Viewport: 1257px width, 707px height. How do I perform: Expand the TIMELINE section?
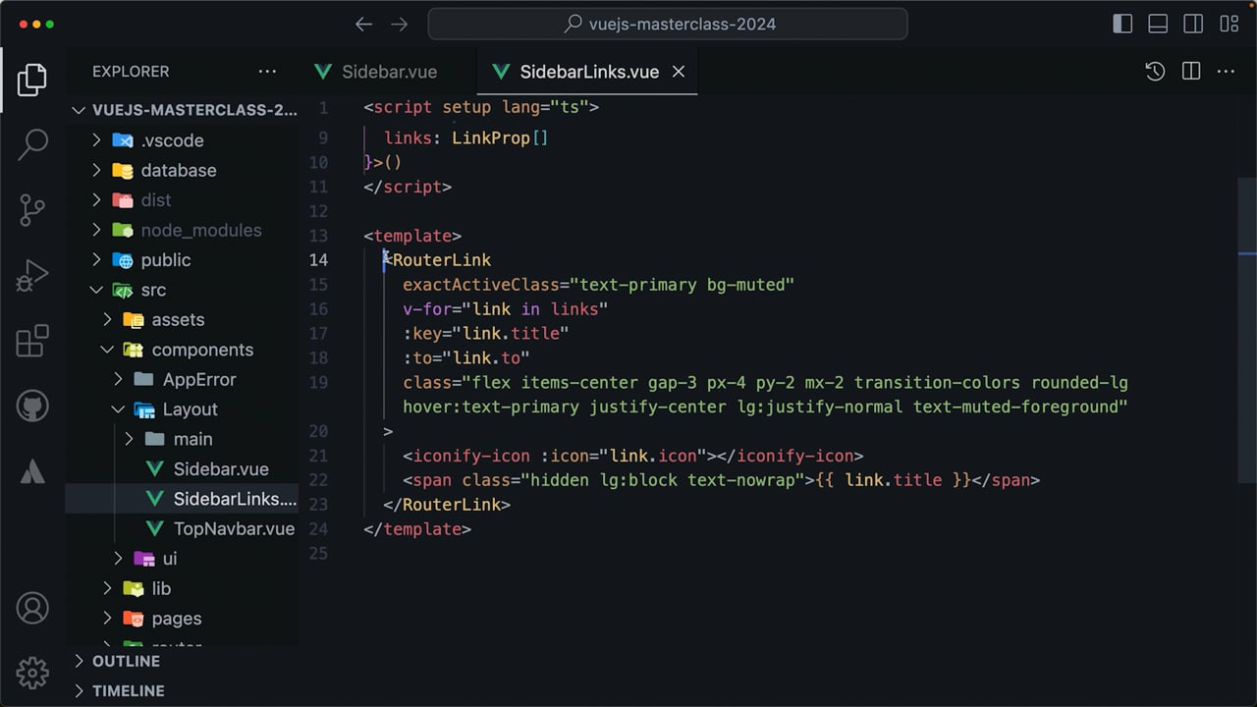coord(182,690)
